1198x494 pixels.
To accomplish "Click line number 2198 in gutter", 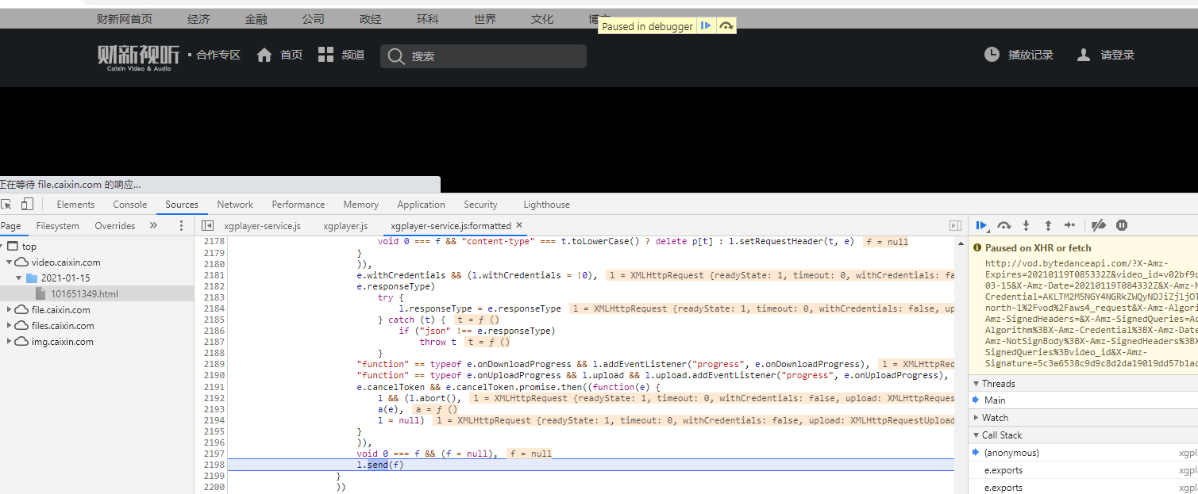I will point(214,464).
